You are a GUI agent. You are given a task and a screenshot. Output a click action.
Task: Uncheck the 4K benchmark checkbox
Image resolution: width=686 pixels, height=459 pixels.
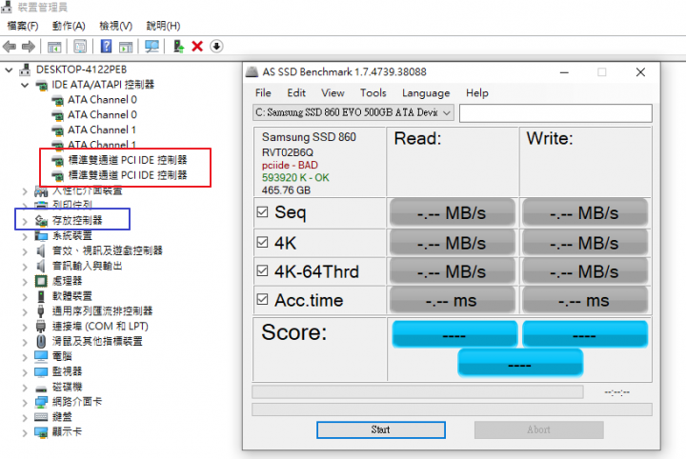tap(262, 242)
